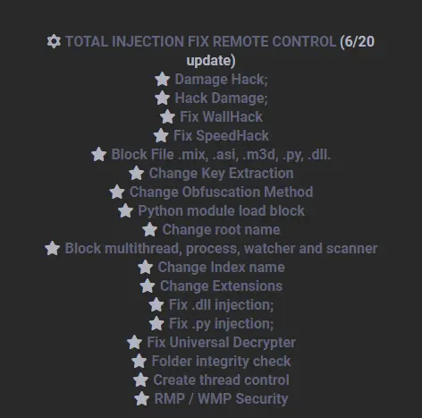
Task: Click the star beside Block multithread line
Action: pos(52,248)
